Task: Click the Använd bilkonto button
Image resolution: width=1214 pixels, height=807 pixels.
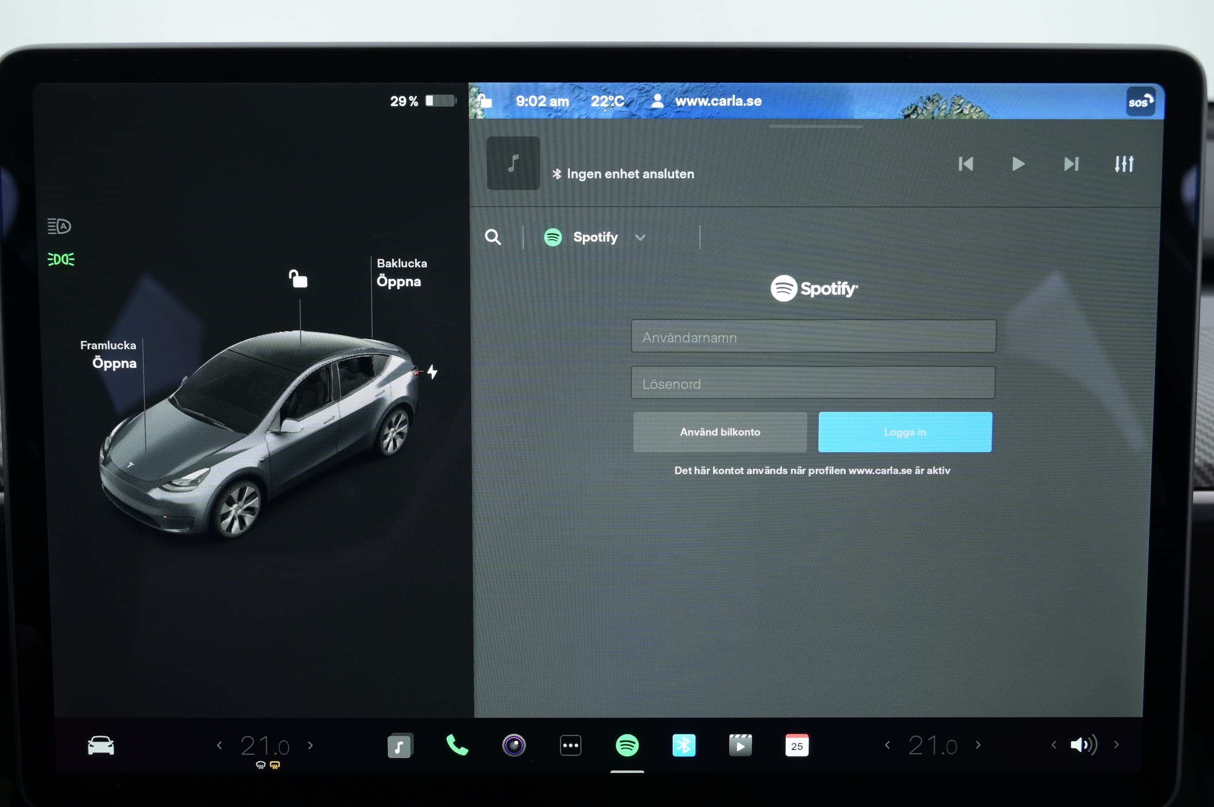Action: [720, 432]
